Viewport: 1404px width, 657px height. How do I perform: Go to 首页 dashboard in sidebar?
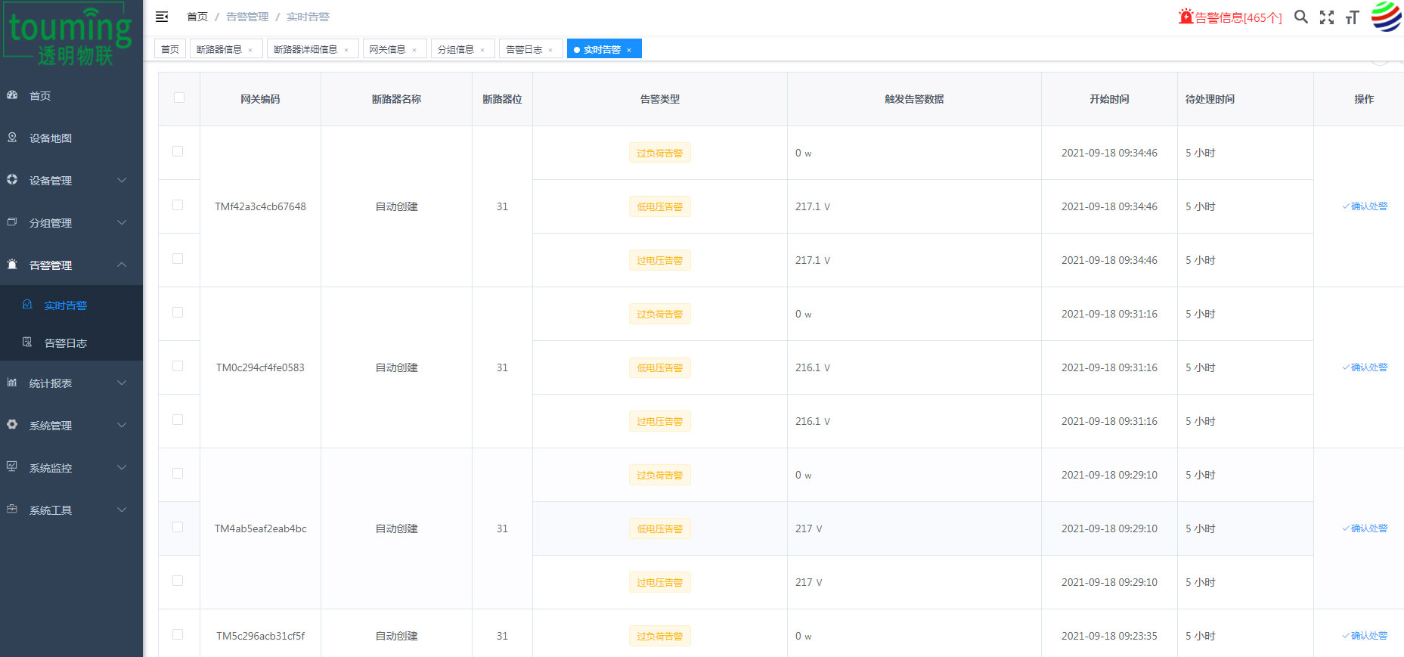pyautogui.click(x=40, y=96)
